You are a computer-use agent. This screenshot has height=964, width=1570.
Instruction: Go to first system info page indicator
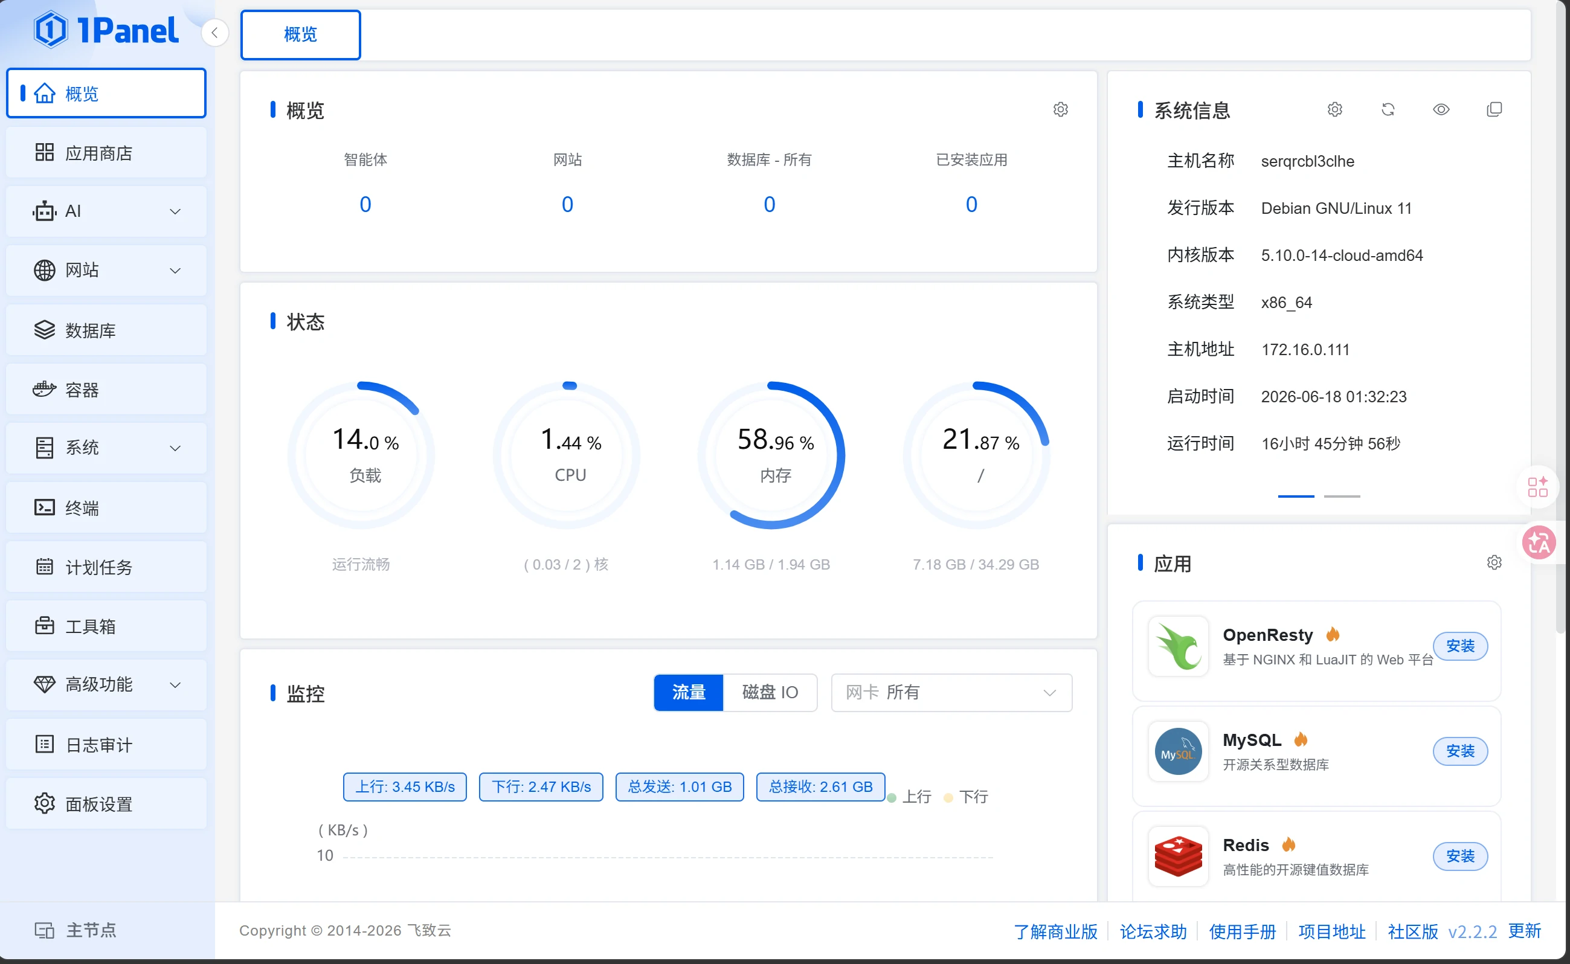1296,496
